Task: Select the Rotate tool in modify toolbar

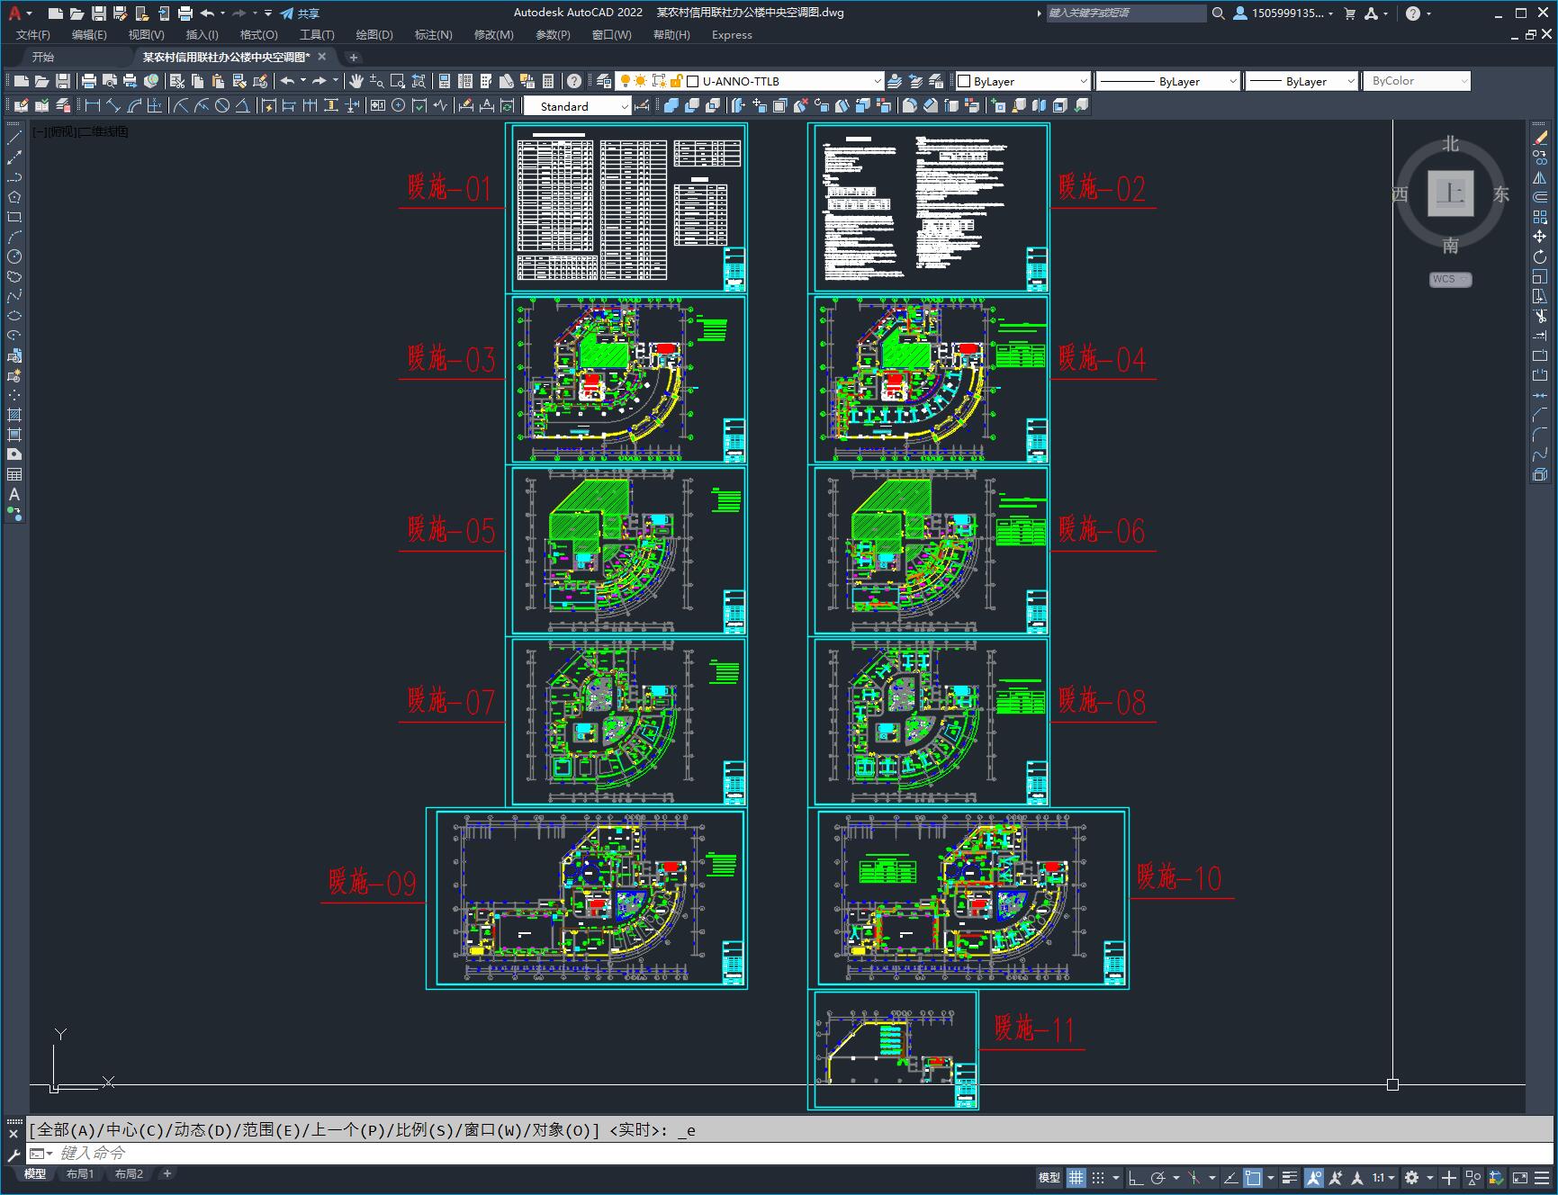Action: click(x=1540, y=256)
